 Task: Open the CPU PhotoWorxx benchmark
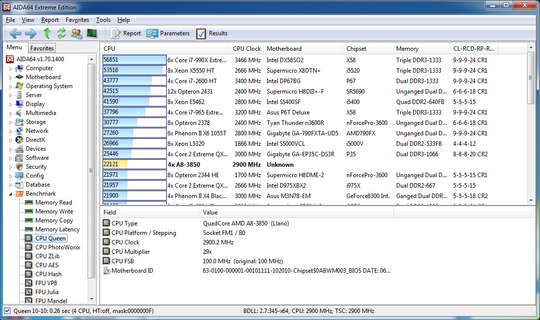[57, 247]
